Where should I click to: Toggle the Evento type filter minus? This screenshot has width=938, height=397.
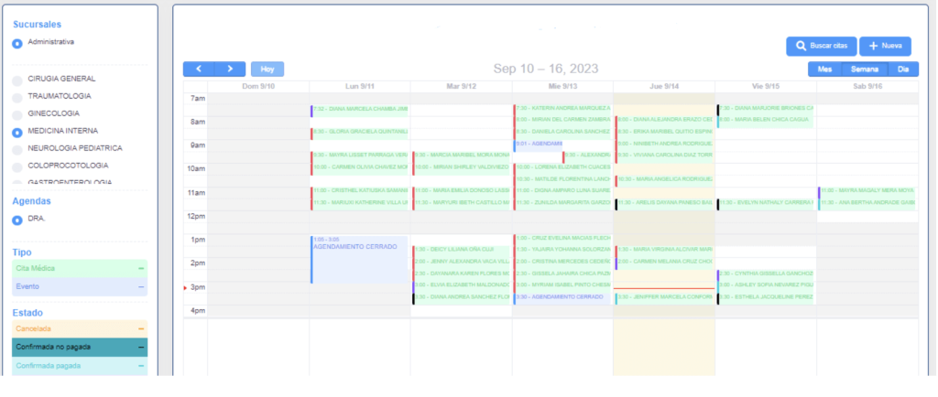141,287
